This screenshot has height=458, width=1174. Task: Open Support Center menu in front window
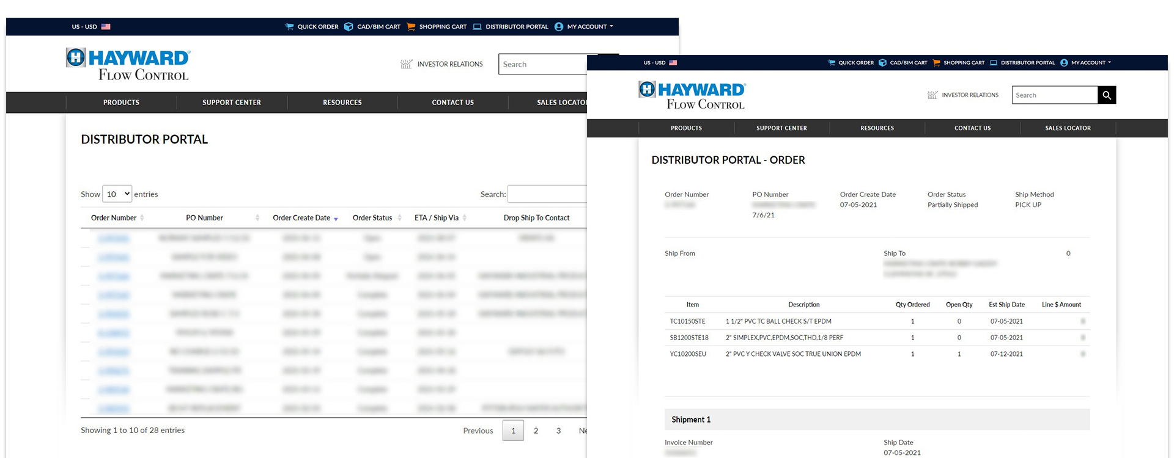781,128
